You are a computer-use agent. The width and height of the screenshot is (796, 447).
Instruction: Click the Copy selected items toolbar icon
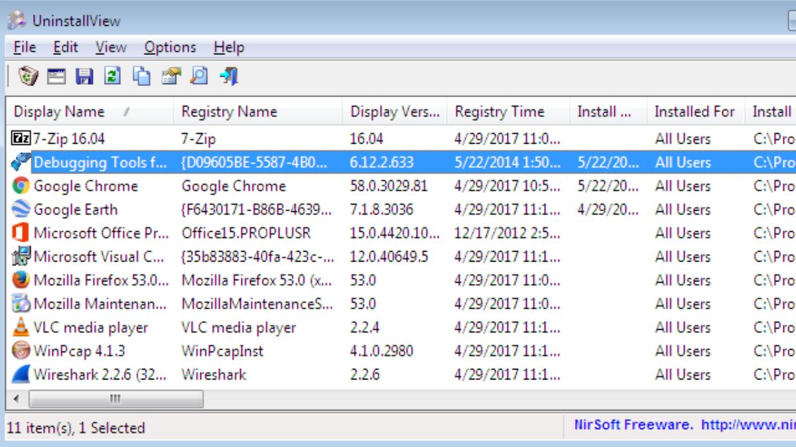click(141, 77)
